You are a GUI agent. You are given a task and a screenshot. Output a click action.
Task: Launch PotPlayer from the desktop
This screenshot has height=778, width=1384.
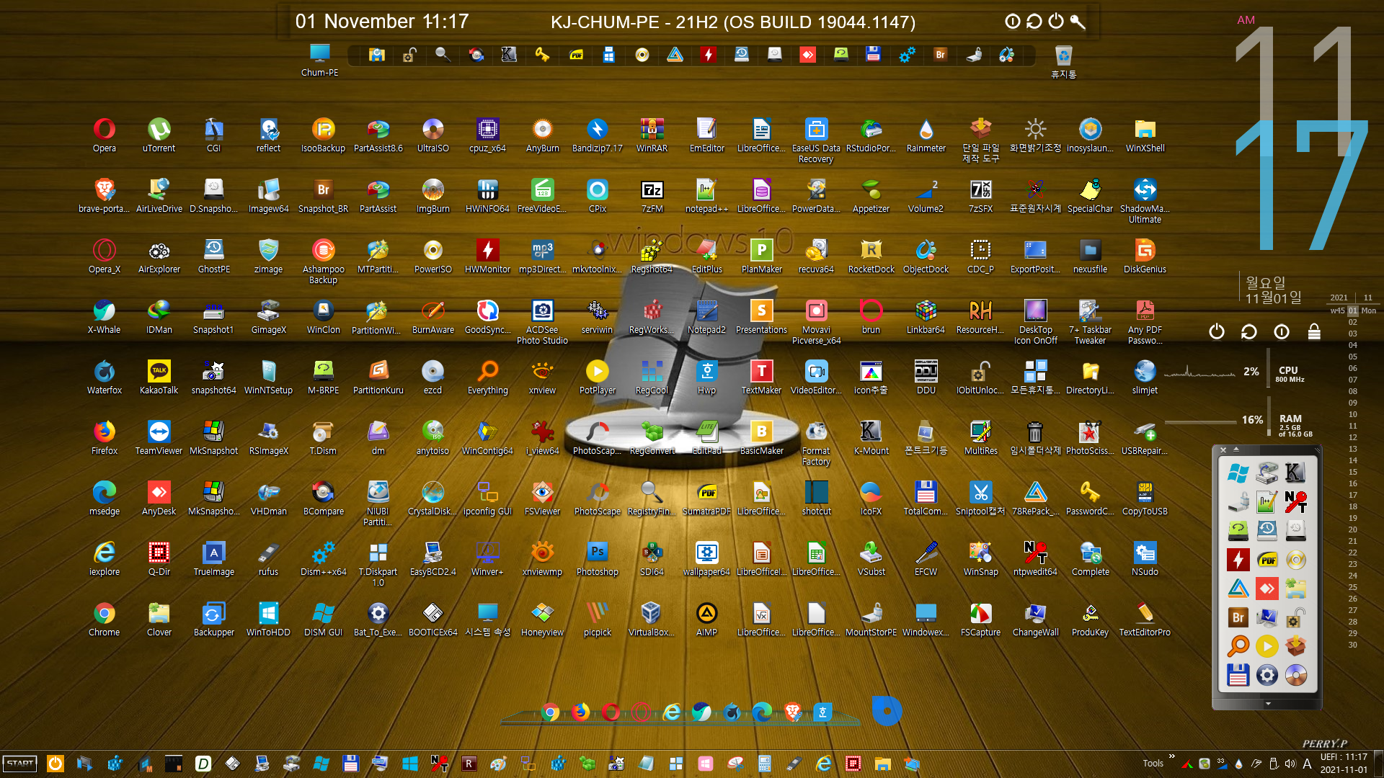coord(597,377)
